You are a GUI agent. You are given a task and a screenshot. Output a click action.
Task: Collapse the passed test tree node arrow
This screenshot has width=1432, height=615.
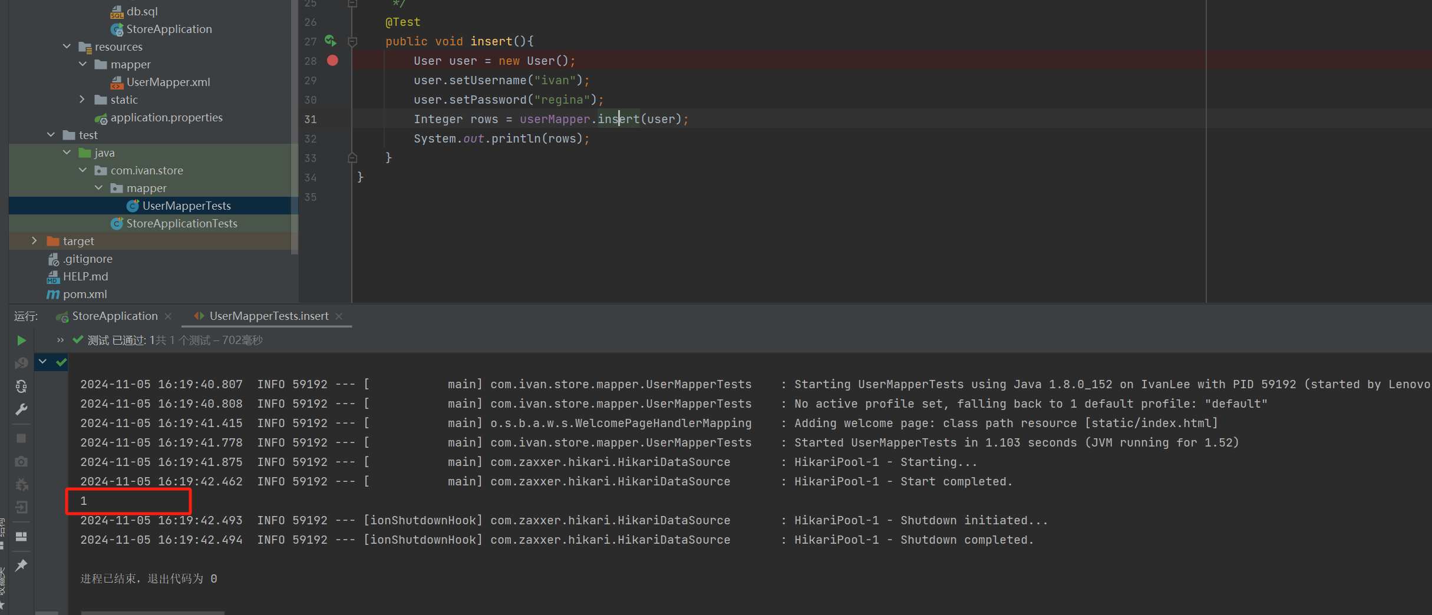43,362
